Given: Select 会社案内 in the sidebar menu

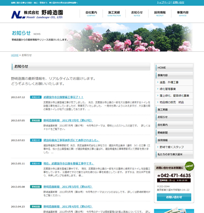Looking at the screenshot, I should 174,125.
